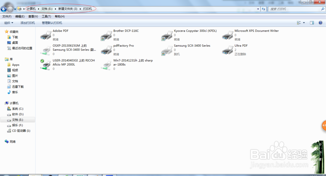Open drive 系统 (C:)

coord(15,109)
